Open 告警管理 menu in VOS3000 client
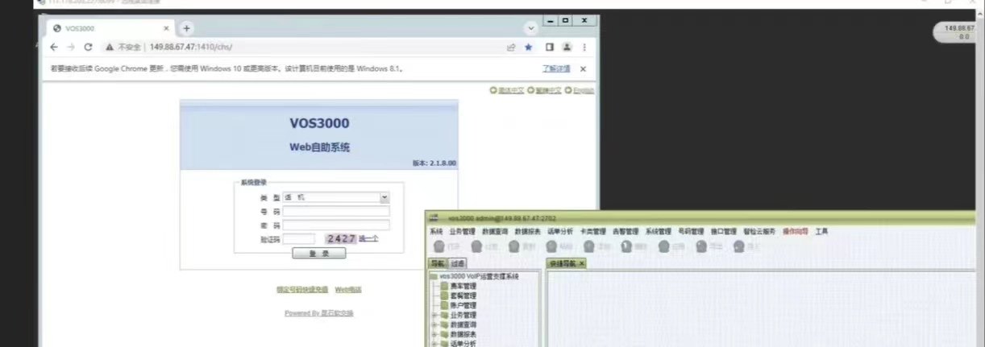This screenshot has height=347, width=985. point(625,232)
